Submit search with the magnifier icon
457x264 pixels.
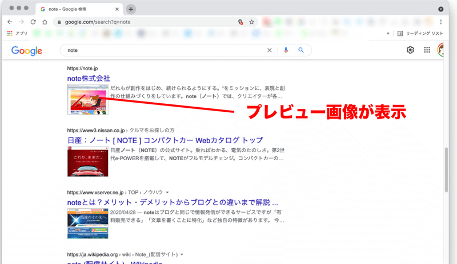pos(301,50)
